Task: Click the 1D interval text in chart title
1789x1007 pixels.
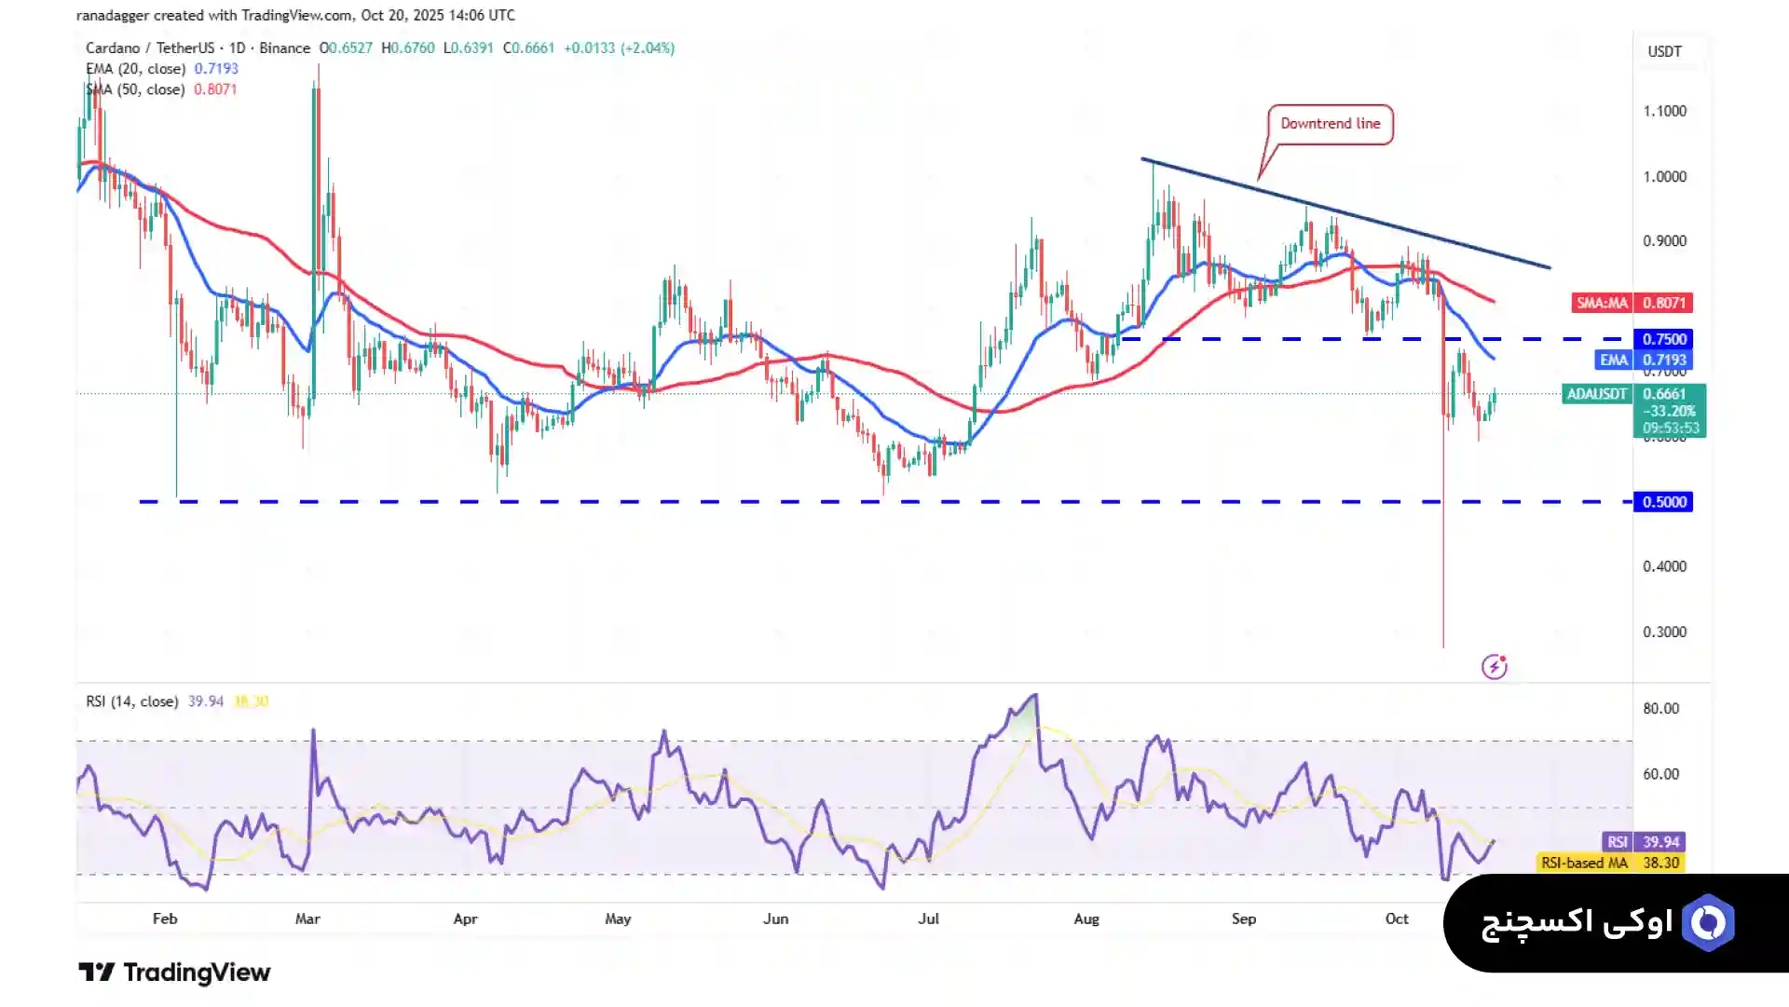Action: click(238, 48)
